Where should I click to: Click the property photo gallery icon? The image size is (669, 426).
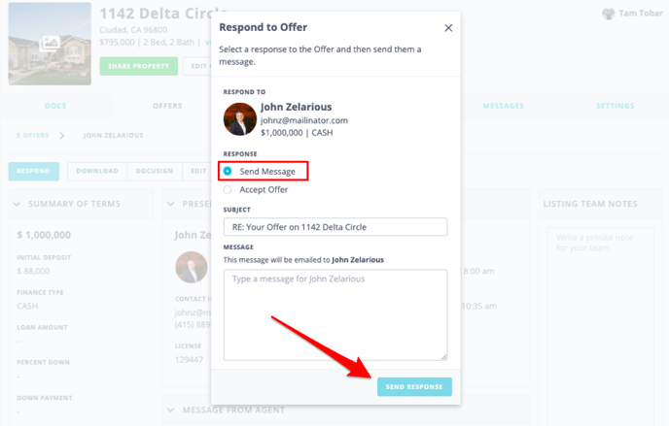[x=50, y=43]
